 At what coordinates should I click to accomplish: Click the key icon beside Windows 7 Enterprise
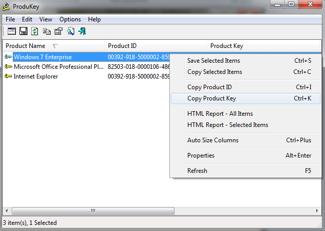click(x=8, y=57)
